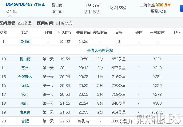Viewport: 183px width, 127px height.
Task: Click the 到达时间 column header
Action: click(65, 33)
